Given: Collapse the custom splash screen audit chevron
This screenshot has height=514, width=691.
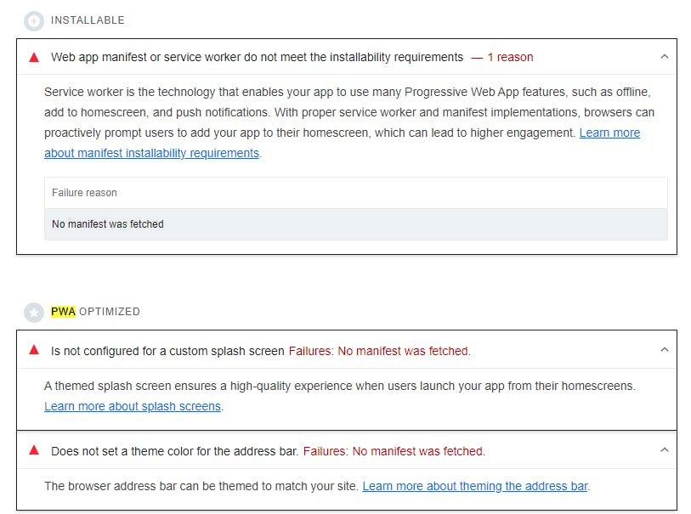Looking at the screenshot, I should (665, 350).
